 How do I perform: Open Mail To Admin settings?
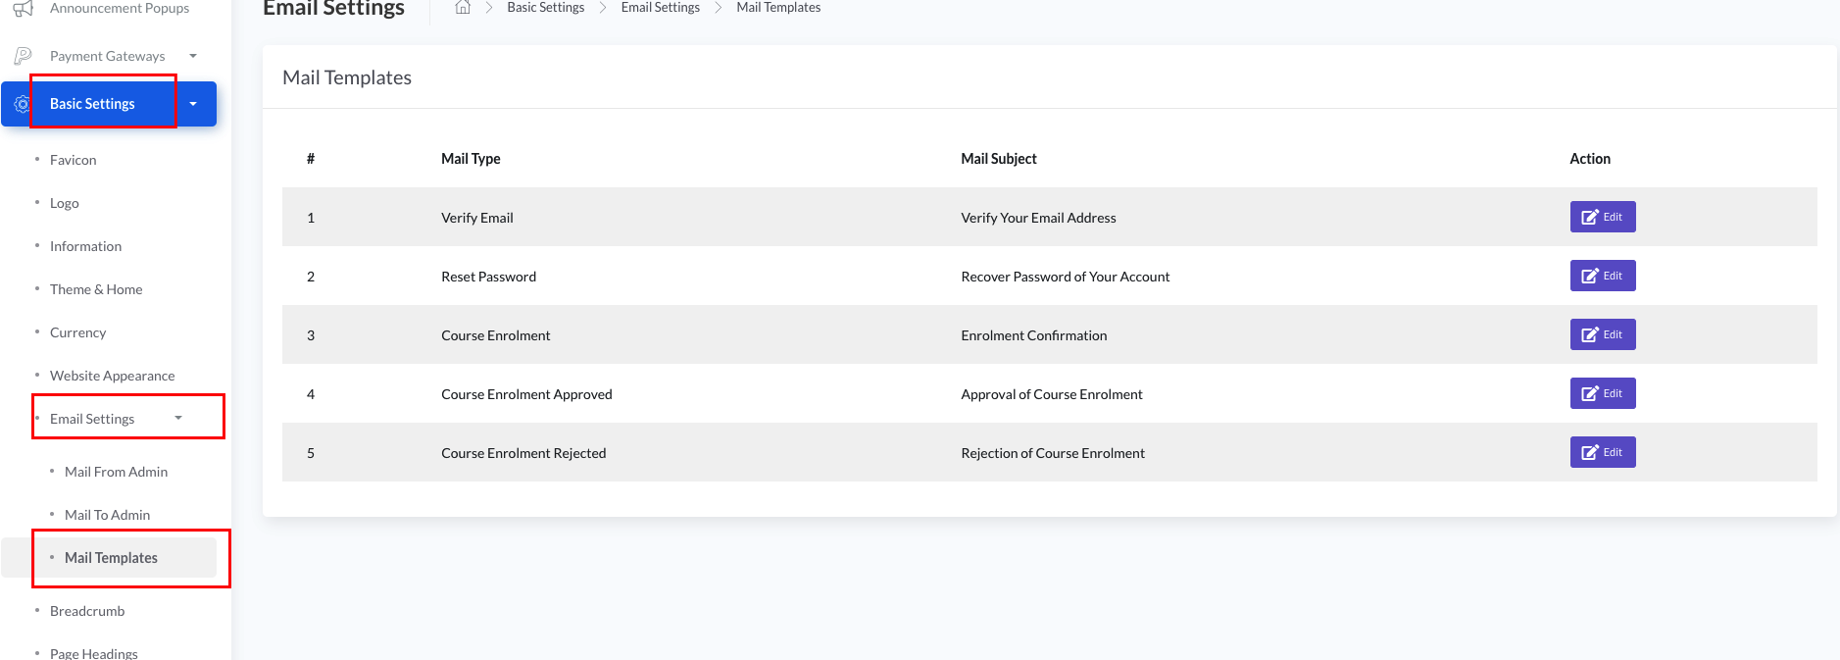point(107,515)
